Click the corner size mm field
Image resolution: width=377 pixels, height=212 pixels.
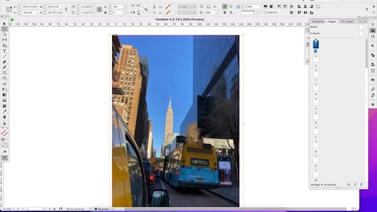tap(252, 6)
